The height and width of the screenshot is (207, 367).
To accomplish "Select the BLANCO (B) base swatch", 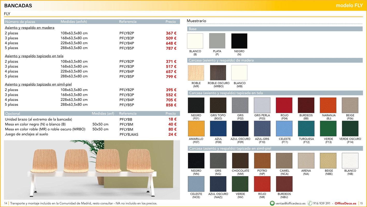I will [x=195, y=41].
